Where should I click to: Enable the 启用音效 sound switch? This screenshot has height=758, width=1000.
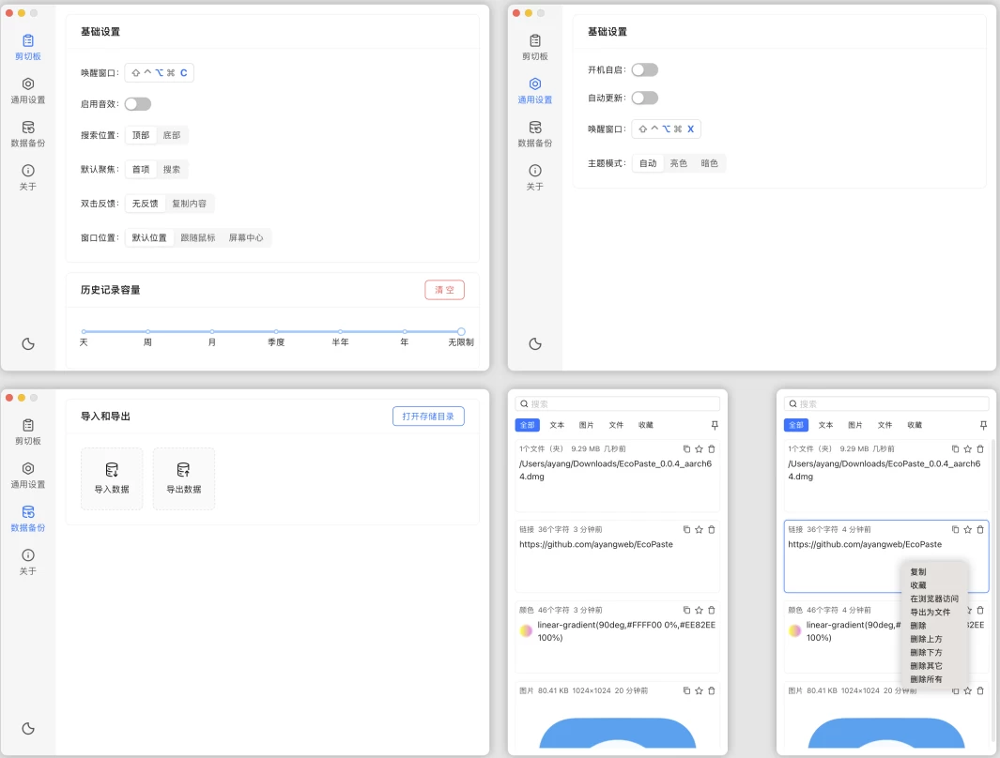click(x=138, y=104)
